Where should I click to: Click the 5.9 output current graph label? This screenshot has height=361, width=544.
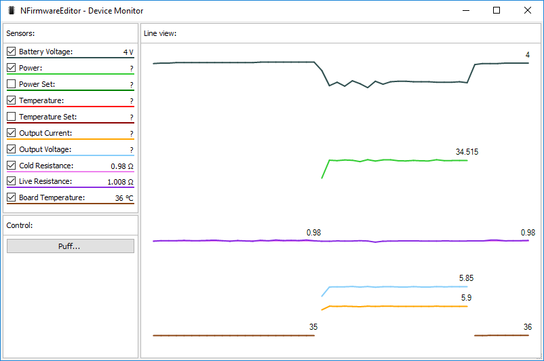coord(466,298)
